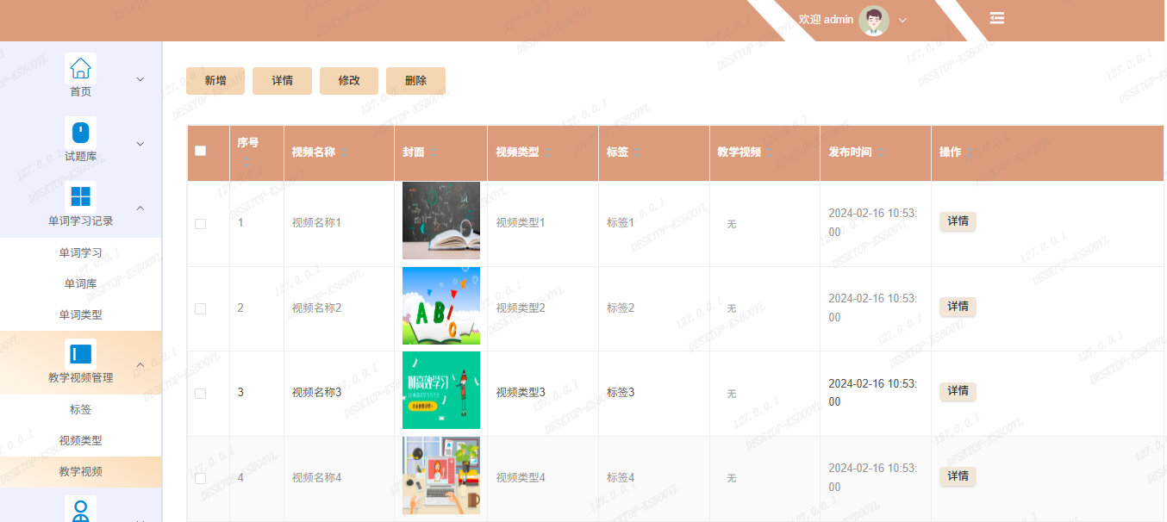
Task: Click the 单词学习记录 grid icon
Action: click(x=80, y=196)
